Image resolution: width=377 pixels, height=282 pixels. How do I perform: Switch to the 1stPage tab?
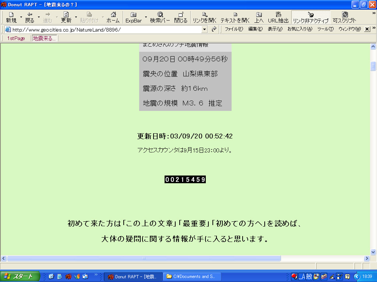coord(16,38)
